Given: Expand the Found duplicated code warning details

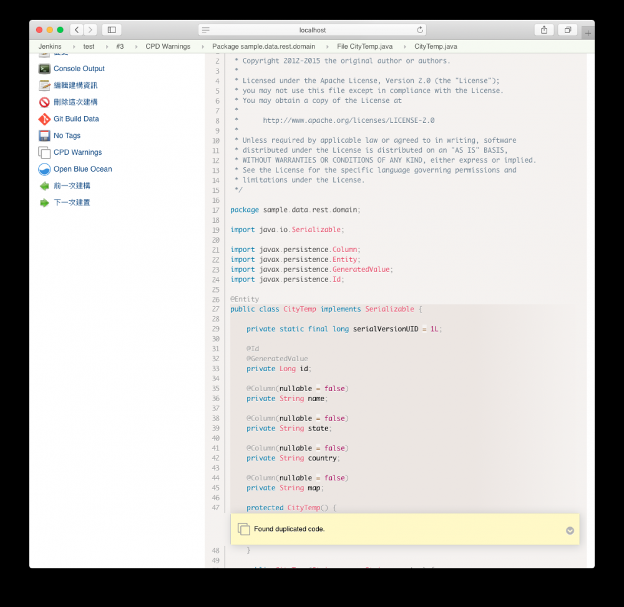Looking at the screenshot, I should [x=570, y=530].
